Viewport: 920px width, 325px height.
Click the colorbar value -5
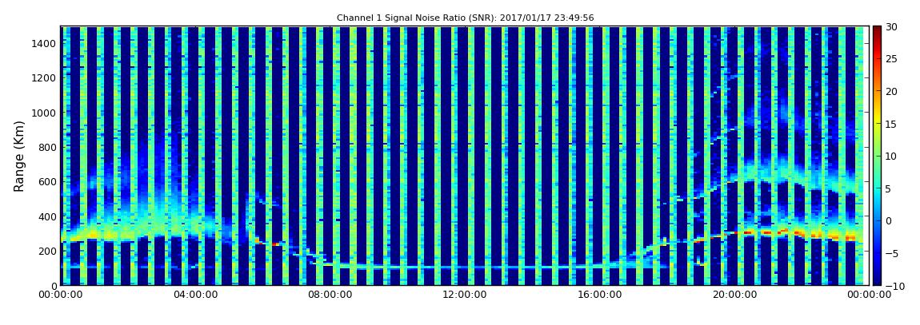point(891,253)
